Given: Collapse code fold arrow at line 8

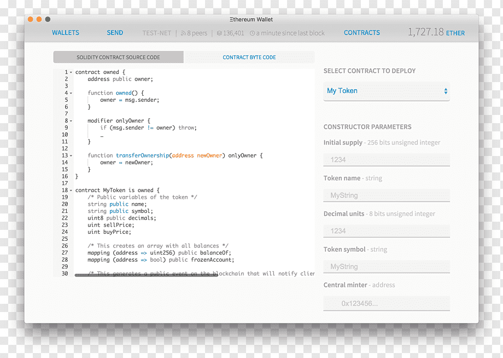Looking at the screenshot, I should click(71, 122).
